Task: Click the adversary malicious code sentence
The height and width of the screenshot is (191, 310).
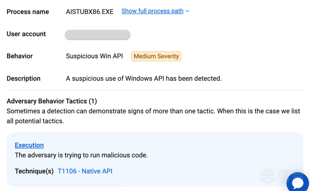Action: click(x=81, y=156)
